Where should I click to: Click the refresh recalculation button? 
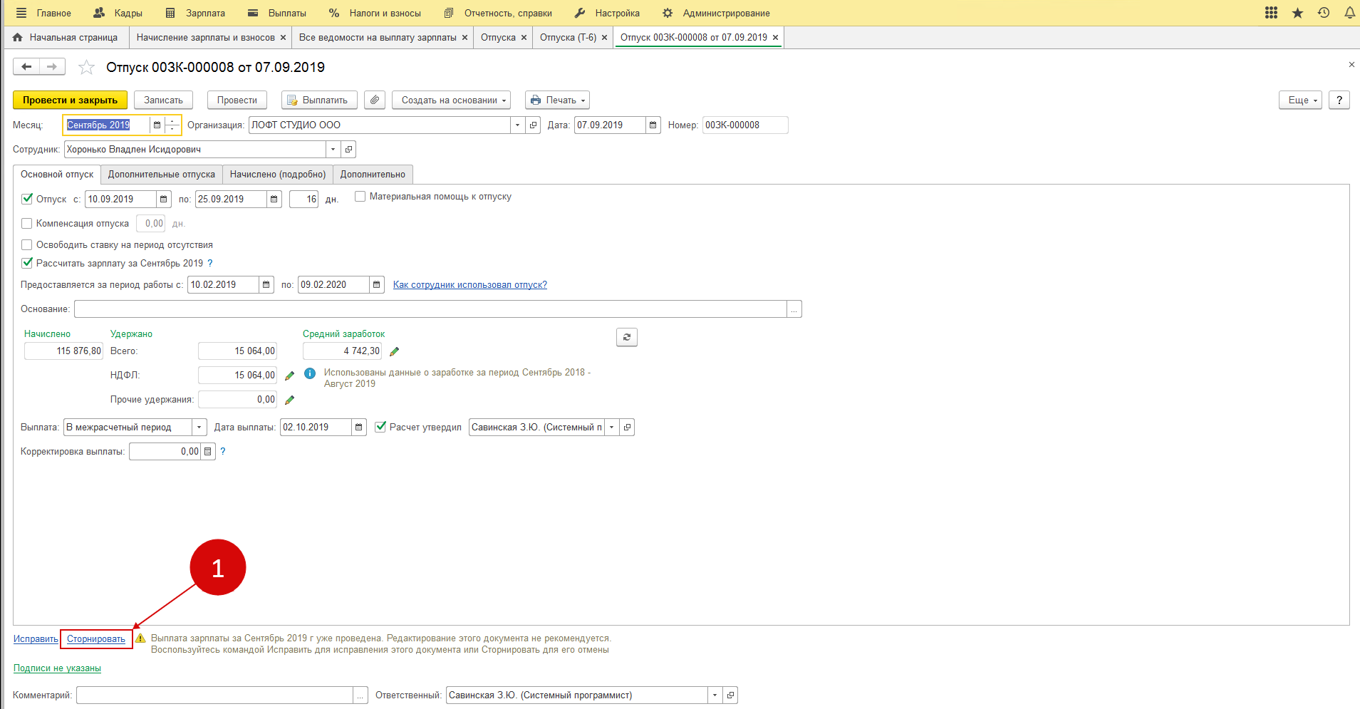627,337
